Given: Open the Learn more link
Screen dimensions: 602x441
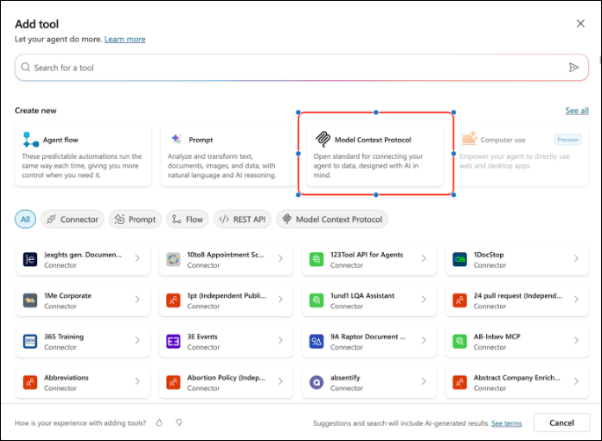Looking at the screenshot, I should 125,40.
